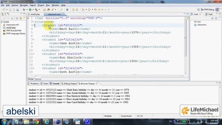Image resolution: width=222 pixels, height=125 pixels.
Task: Click the web browser globe toolbar icon
Action: [x=67, y=10]
